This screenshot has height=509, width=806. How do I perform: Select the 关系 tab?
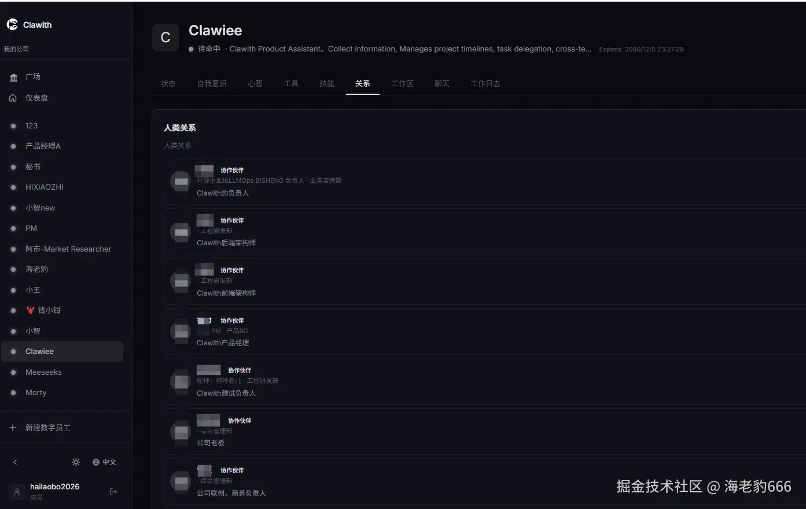click(363, 83)
